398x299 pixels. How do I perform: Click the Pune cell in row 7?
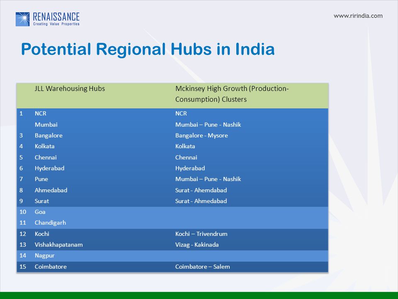tap(41, 179)
